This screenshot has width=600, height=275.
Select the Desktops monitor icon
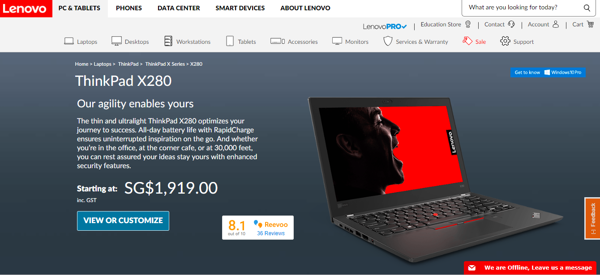(x=116, y=41)
